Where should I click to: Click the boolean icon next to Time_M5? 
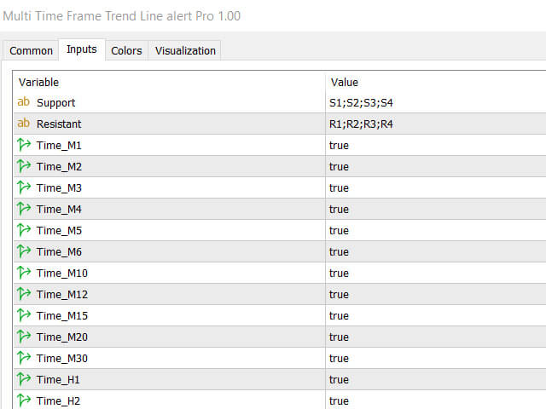point(24,230)
